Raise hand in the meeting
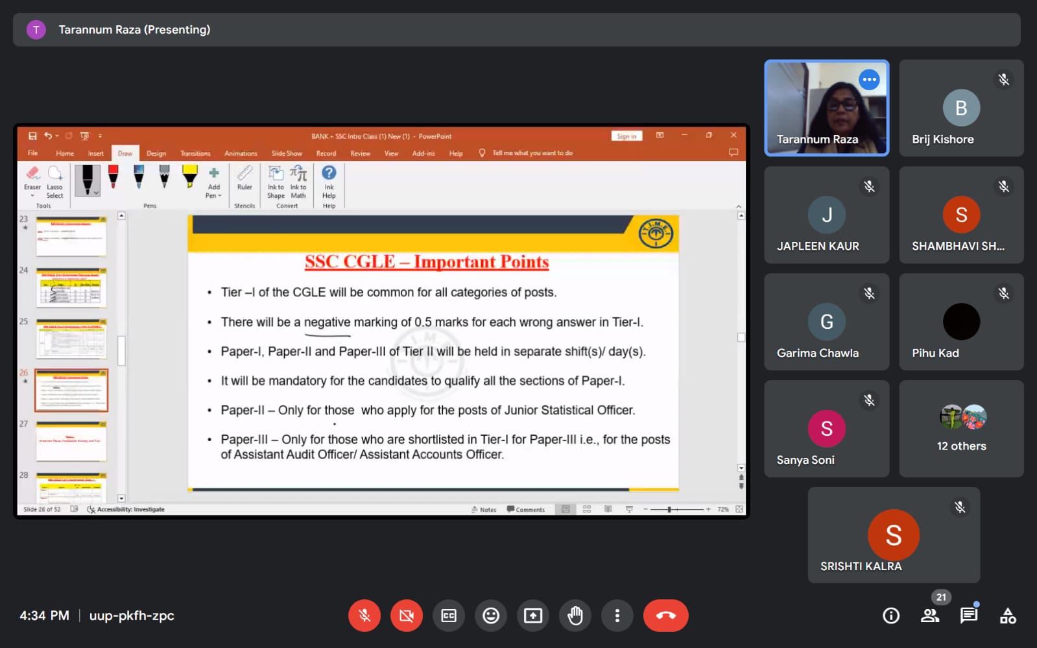Image resolution: width=1037 pixels, height=648 pixels. (x=575, y=616)
